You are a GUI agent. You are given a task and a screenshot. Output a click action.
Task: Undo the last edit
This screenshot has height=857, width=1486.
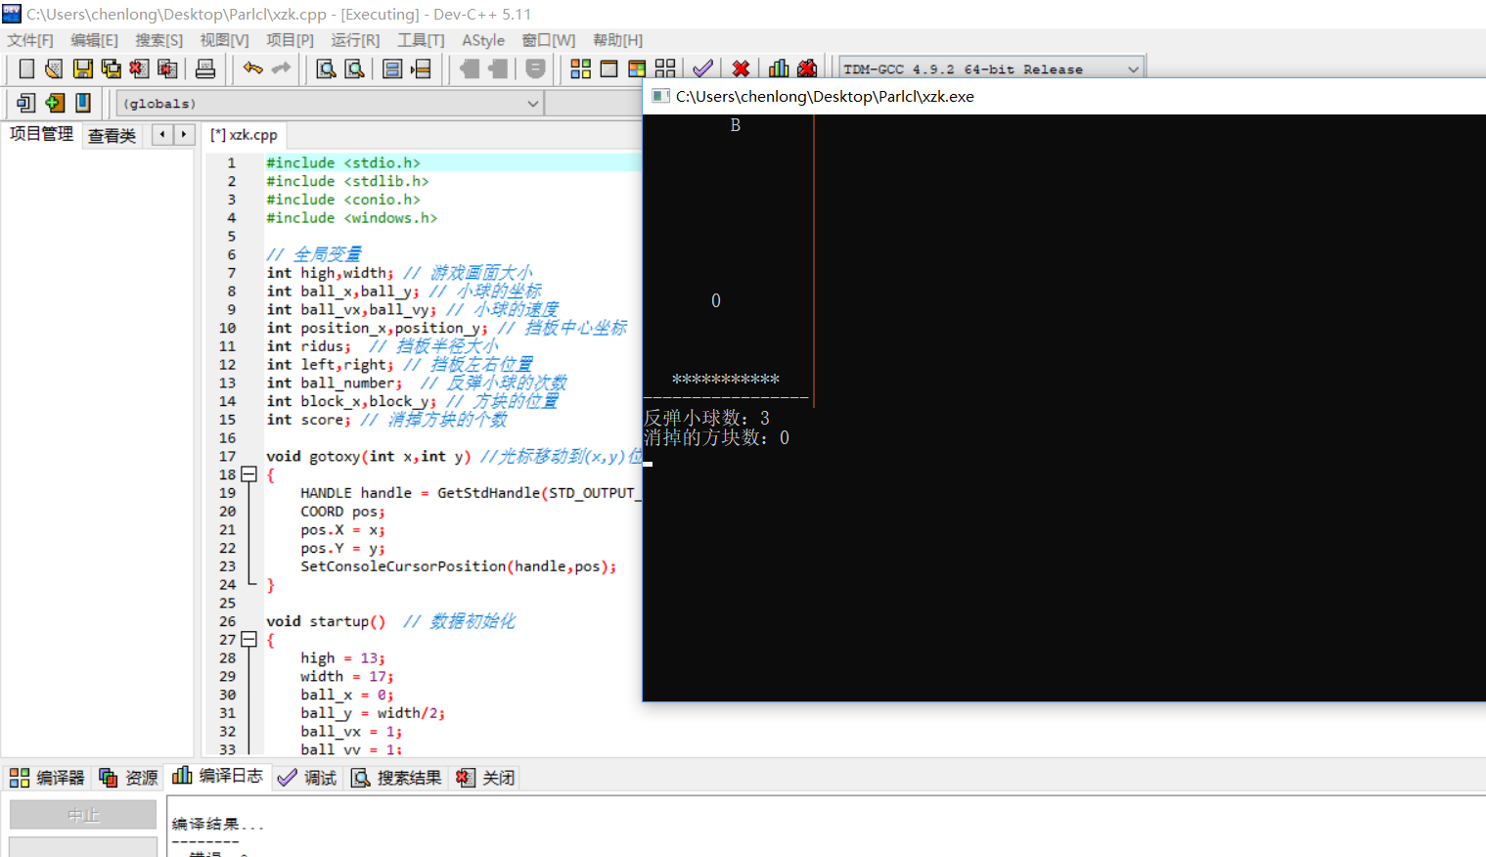click(253, 68)
